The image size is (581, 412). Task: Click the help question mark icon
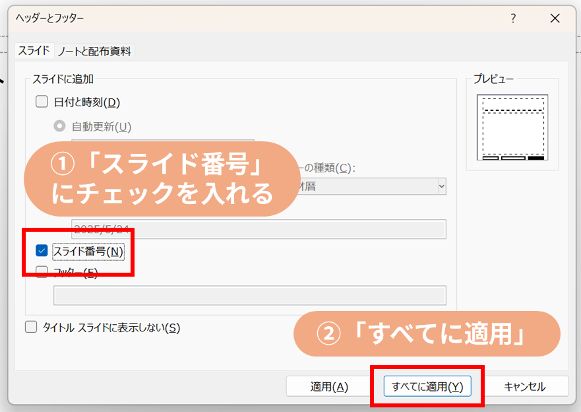[513, 18]
